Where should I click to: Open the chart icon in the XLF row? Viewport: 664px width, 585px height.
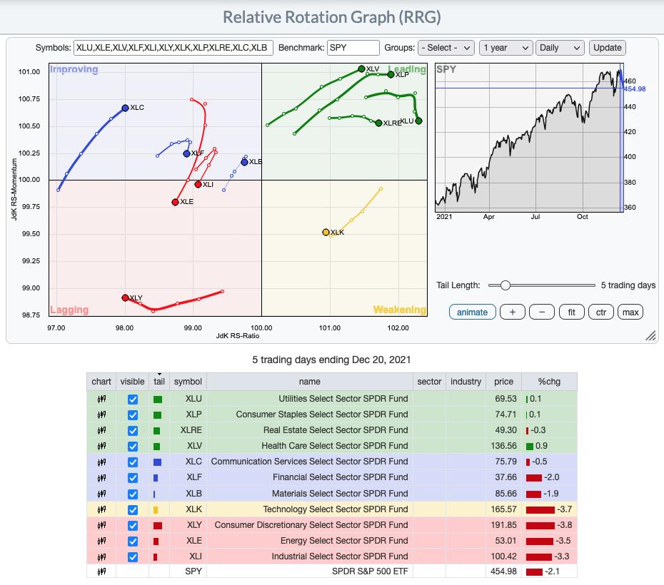click(x=101, y=477)
